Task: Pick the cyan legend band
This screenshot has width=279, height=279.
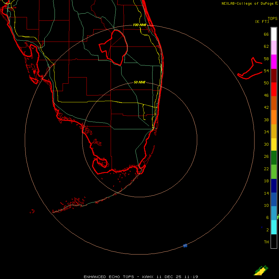Action: tap(274, 227)
